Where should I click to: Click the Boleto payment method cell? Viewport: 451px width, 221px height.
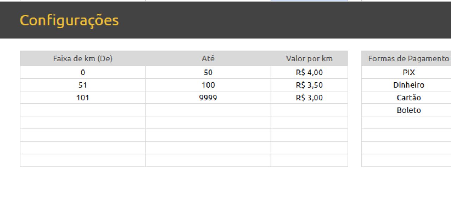coord(408,110)
